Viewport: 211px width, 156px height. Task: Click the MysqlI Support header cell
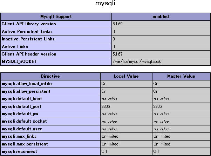56,17
